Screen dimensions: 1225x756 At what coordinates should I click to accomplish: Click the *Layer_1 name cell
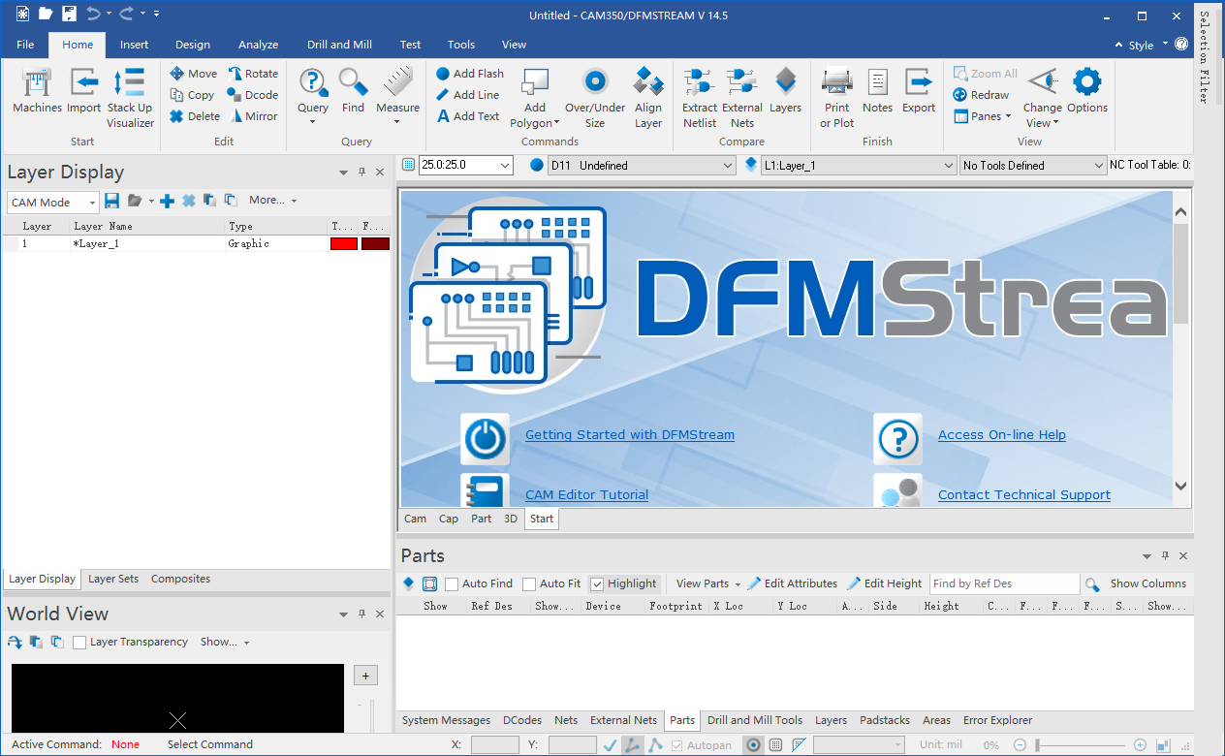(x=148, y=244)
